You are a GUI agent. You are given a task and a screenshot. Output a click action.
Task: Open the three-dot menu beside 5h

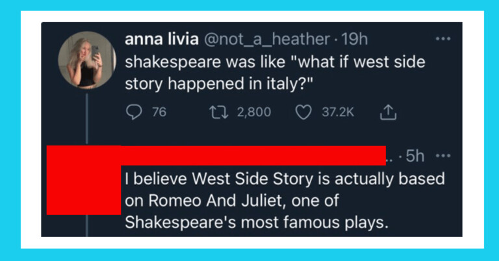coord(442,156)
